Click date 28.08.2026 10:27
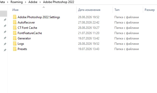The width and height of the screenshot is (157, 93). 89,28
